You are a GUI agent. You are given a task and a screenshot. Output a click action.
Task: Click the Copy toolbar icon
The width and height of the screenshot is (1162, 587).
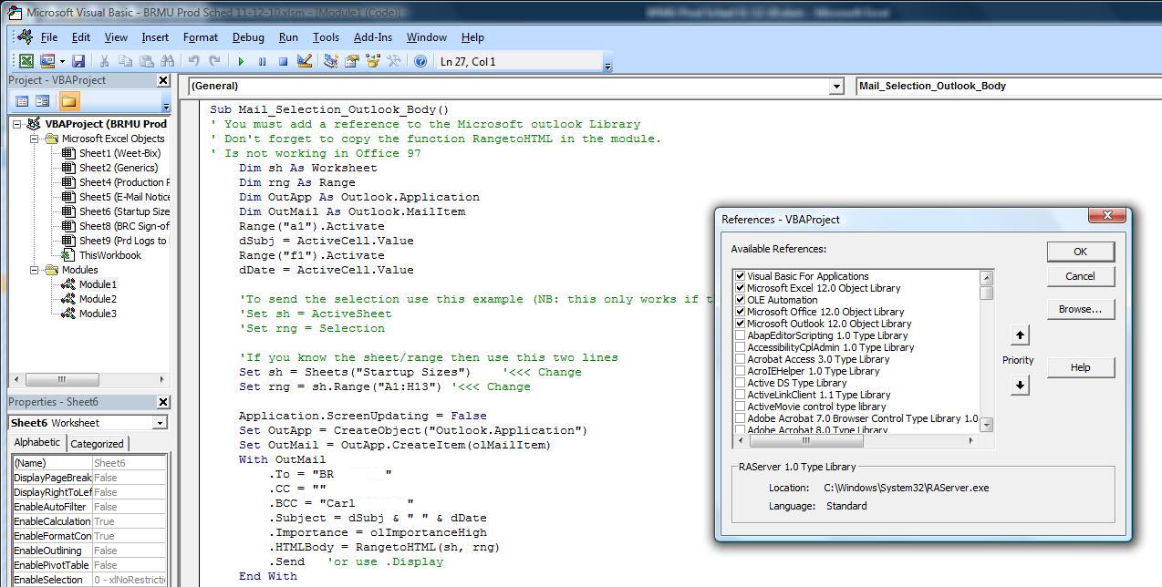point(125,61)
